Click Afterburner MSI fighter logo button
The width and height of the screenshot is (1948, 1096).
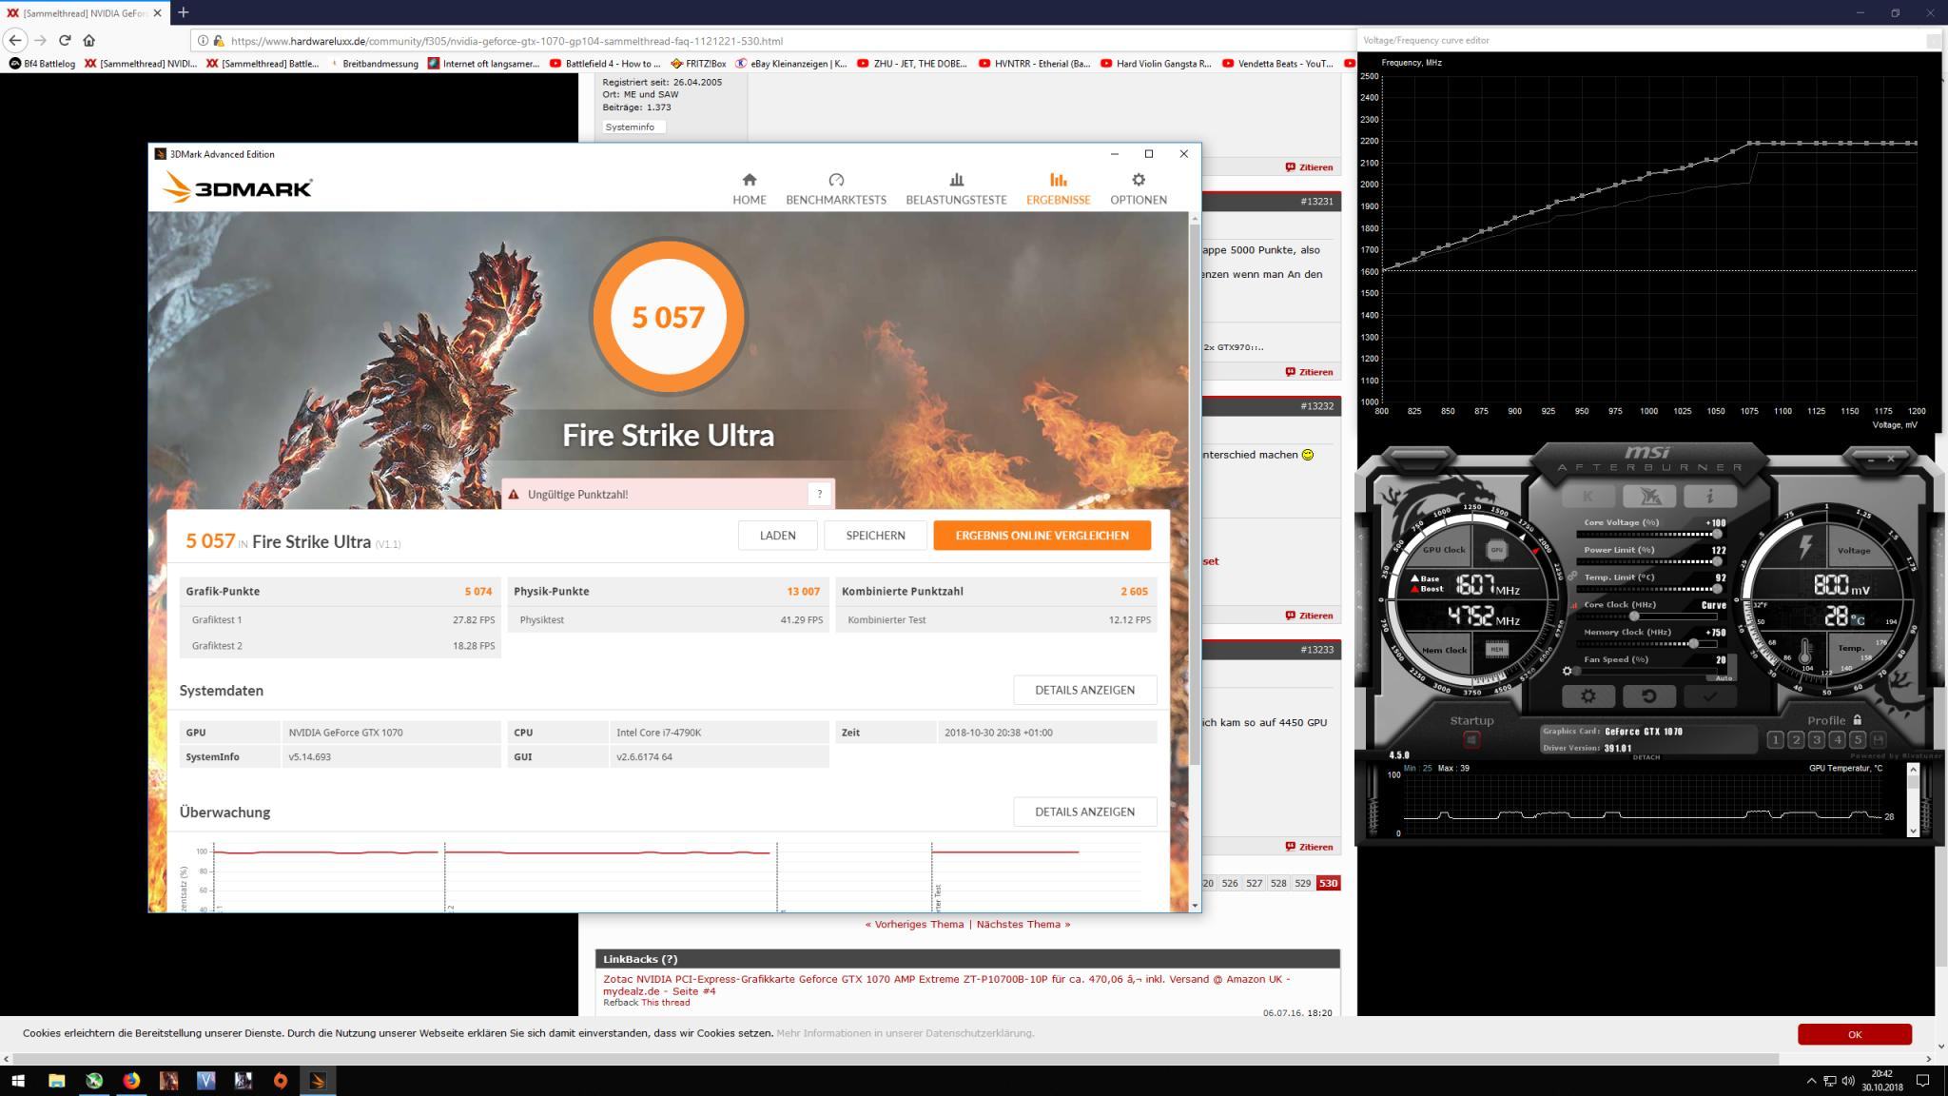(x=1648, y=496)
